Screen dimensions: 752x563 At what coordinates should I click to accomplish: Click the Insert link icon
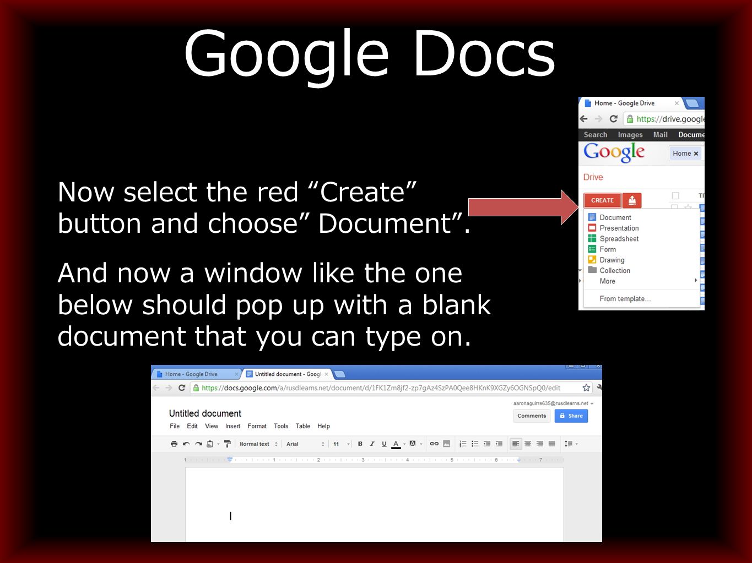(x=434, y=444)
